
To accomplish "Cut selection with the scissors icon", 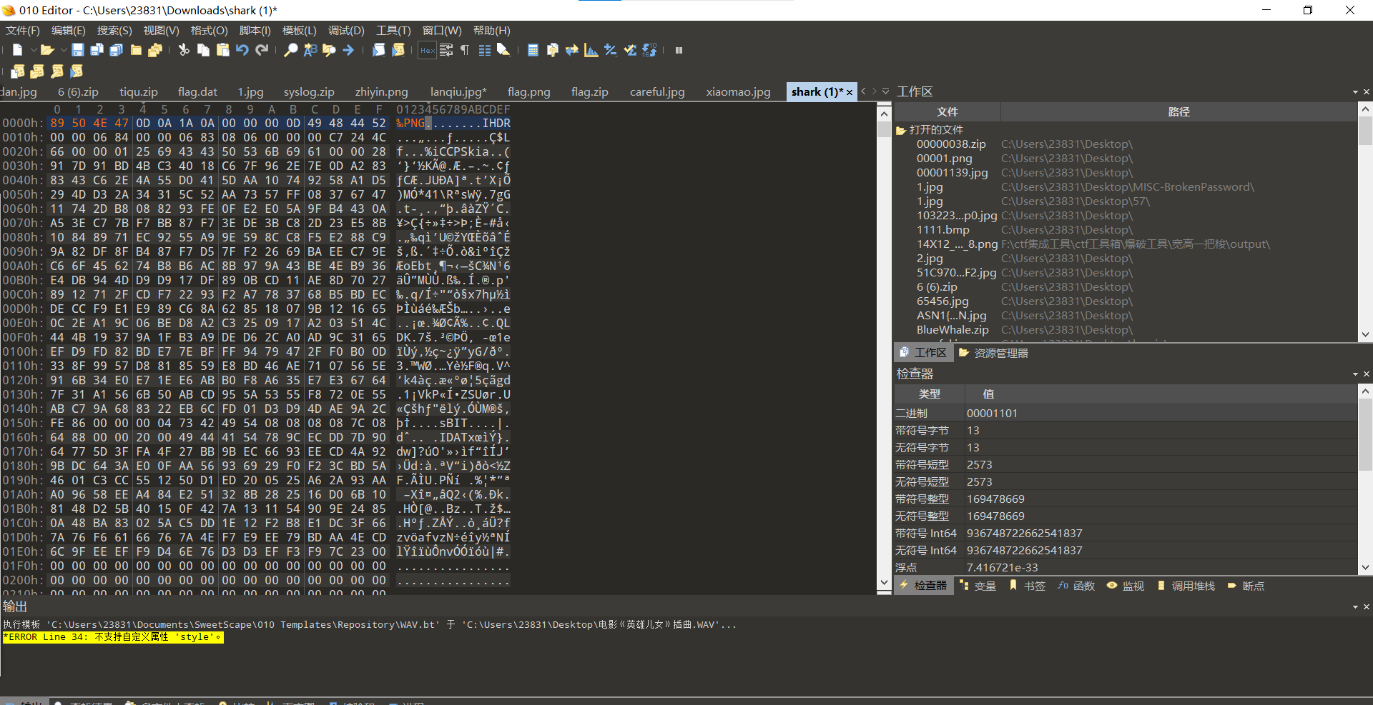I will point(184,50).
